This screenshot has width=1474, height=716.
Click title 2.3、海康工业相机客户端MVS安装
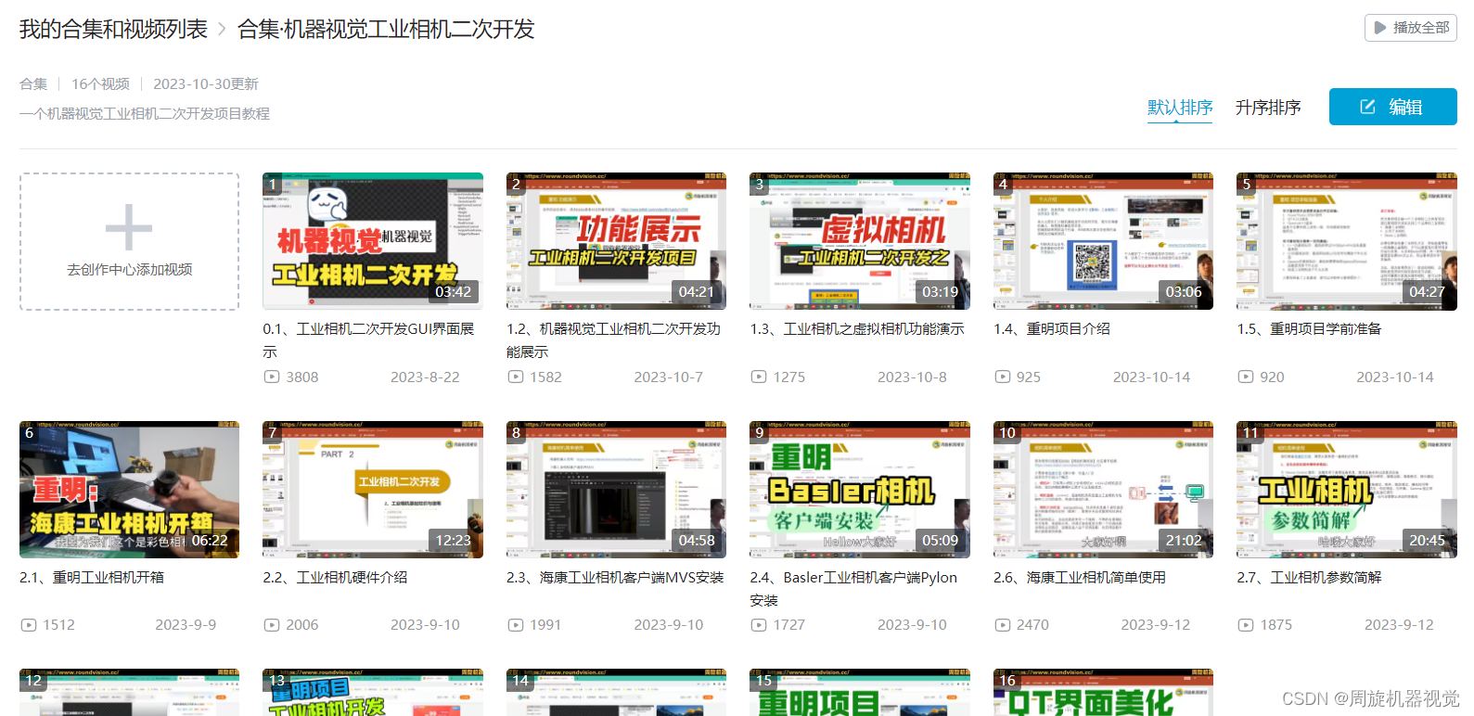[615, 577]
